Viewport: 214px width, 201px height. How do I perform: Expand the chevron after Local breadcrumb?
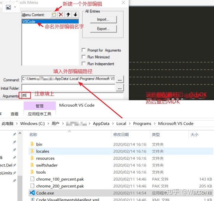130,124
